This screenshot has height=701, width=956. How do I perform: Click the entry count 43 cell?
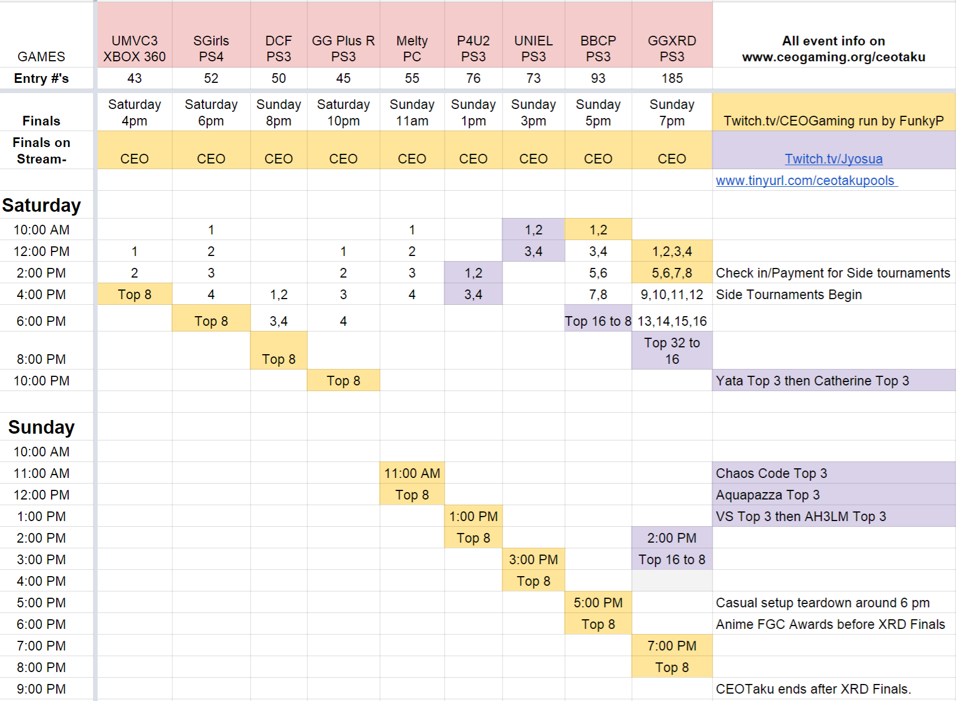point(134,78)
